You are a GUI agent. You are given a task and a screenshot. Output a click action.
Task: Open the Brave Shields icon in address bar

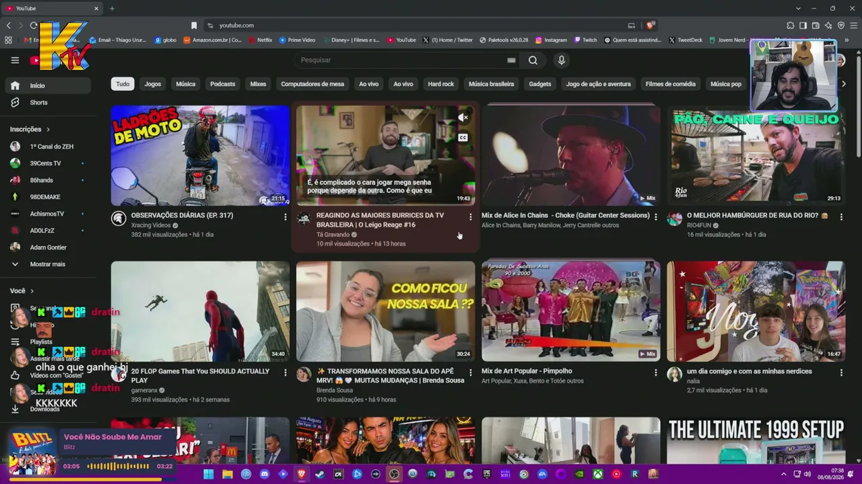(x=650, y=26)
